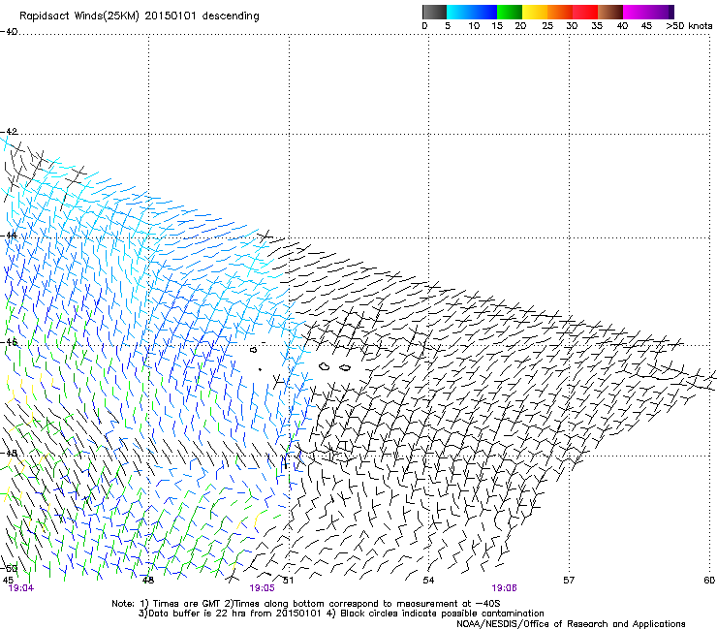Click latitude axis label '-42'
The height and width of the screenshot is (630, 717).
[9, 131]
